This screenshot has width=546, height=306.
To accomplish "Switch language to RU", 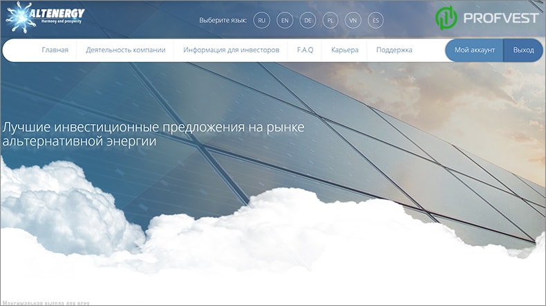I will (x=261, y=21).
